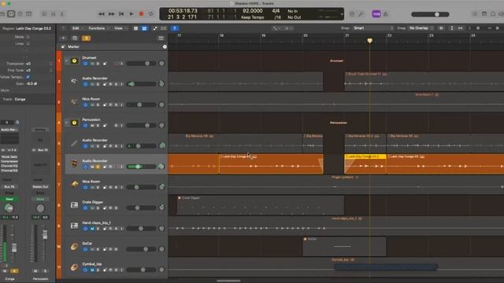The height and width of the screenshot is (283, 504).
Task: Add a marker with the plus icon
Action: tap(165, 47)
